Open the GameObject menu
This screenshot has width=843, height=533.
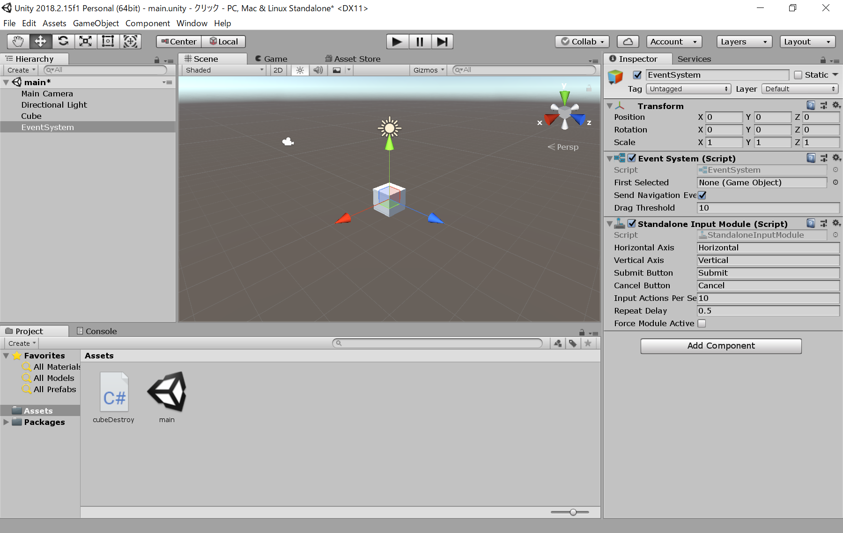coord(96,23)
